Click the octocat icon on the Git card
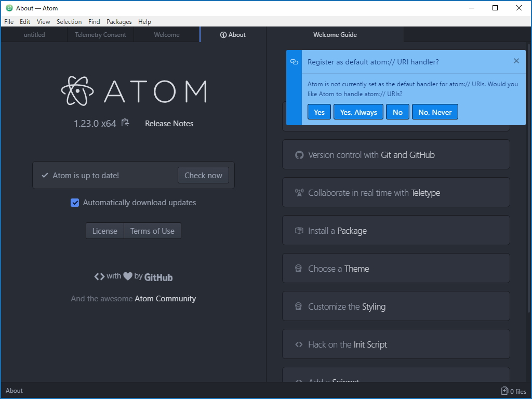 point(299,154)
